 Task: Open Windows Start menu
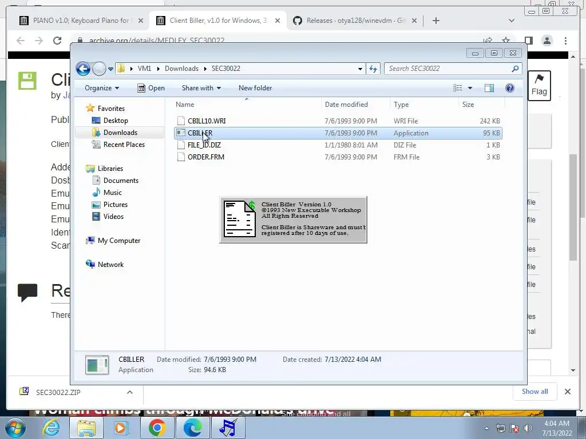click(x=15, y=428)
